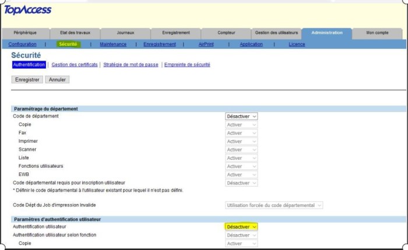The image size is (408, 250).
Task: Open the Maintenance submenu link
Action: pyautogui.click(x=113, y=44)
